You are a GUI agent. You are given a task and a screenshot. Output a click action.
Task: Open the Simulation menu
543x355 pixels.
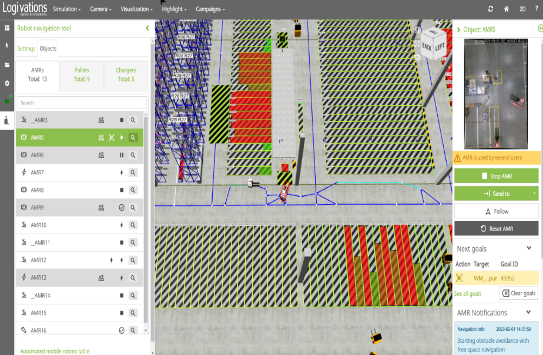point(66,9)
